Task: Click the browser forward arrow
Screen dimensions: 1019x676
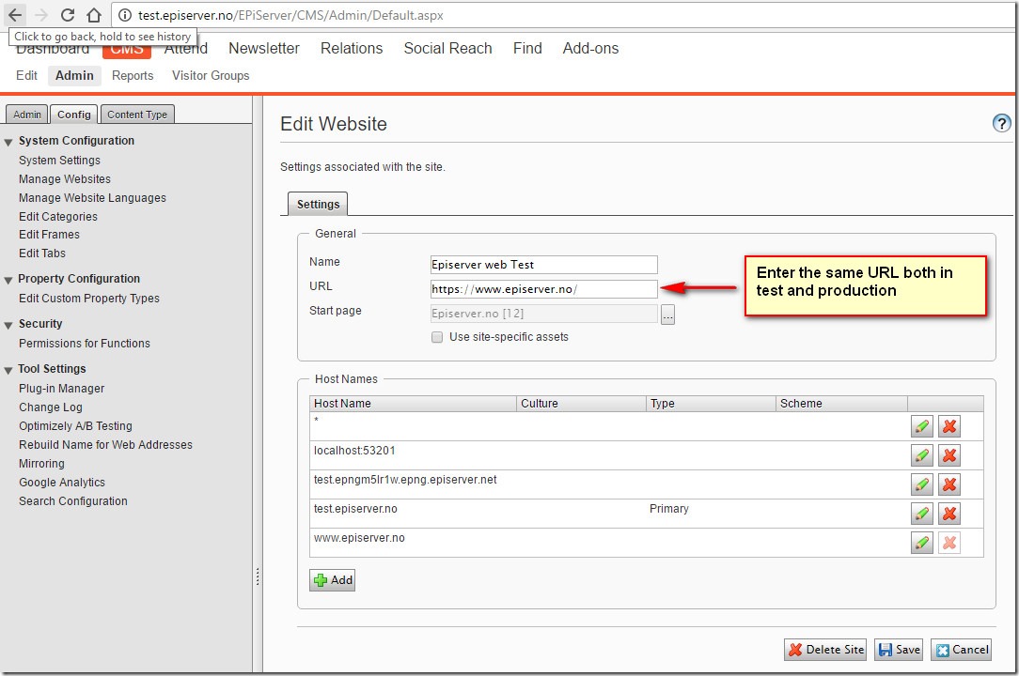Action: point(41,15)
